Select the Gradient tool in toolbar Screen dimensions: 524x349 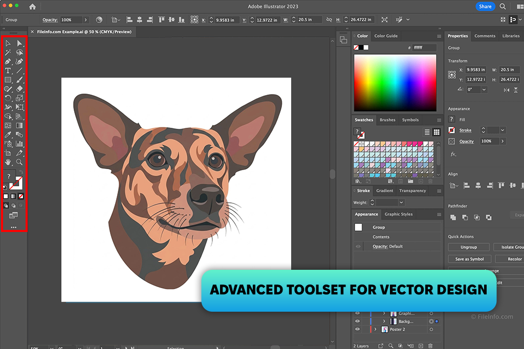(19, 126)
